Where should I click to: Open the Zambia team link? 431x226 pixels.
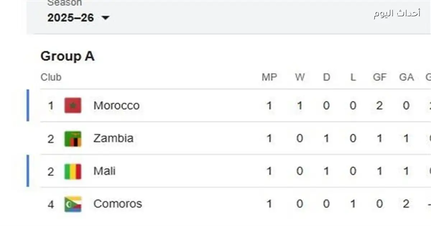(113, 139)
